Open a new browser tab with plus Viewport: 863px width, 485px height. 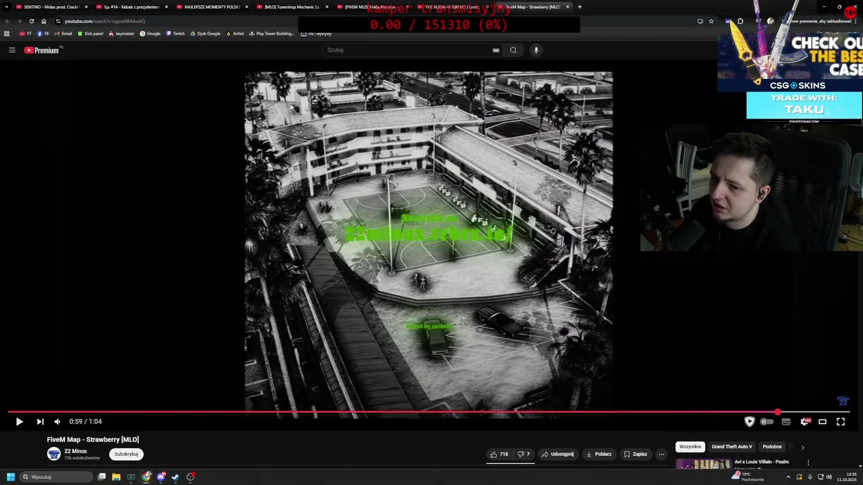click(x=579, y=7)
